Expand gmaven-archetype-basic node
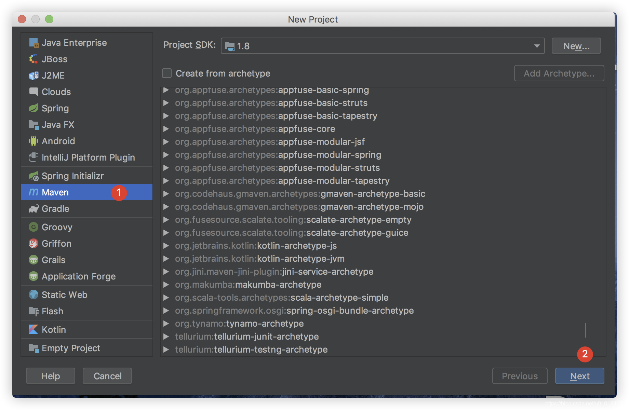The height and width of the screenshot is (410, 629). pyautogui.click(x=166, y=194)
